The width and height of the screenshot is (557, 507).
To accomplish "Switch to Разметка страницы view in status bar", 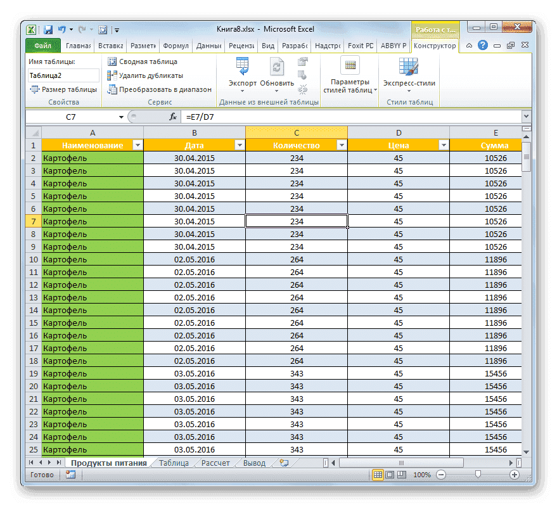I will [x=388, y=475].
